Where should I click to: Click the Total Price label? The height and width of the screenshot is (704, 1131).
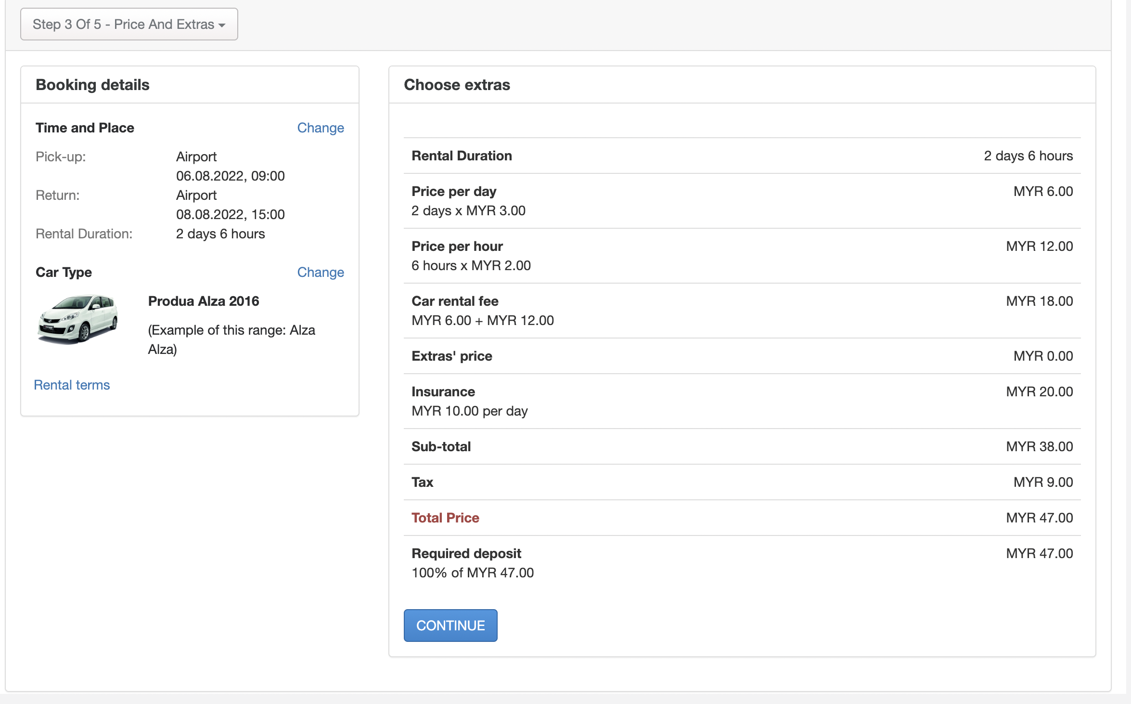pos(445,518)
